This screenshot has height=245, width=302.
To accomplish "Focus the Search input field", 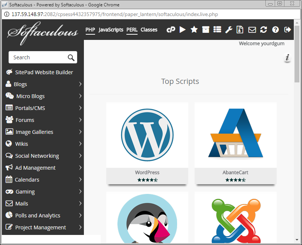I will tap(43, 57).
